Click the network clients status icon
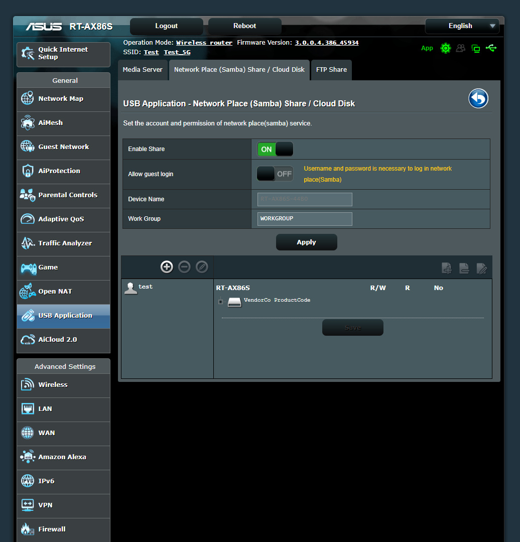 pyautogui.click(x=476, y=48)
